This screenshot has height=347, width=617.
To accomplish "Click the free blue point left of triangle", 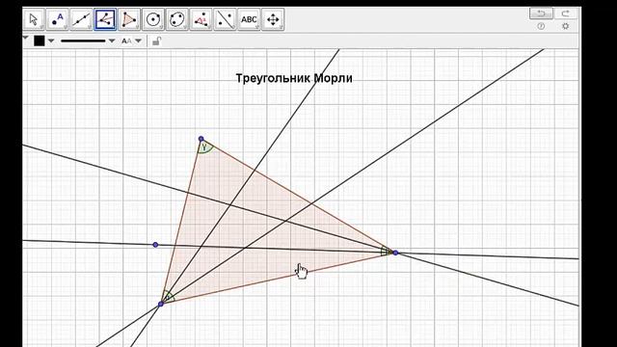I will (x=155, y=245).
